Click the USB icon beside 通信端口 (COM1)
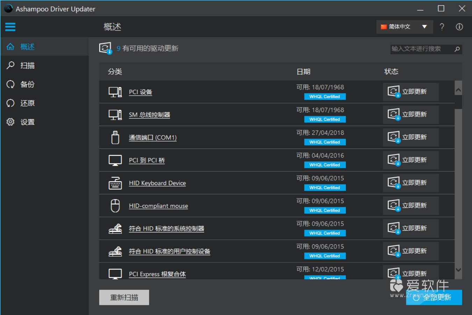This screenshot has height=315, width=472. pyautogui.click(x=115, y=137)
